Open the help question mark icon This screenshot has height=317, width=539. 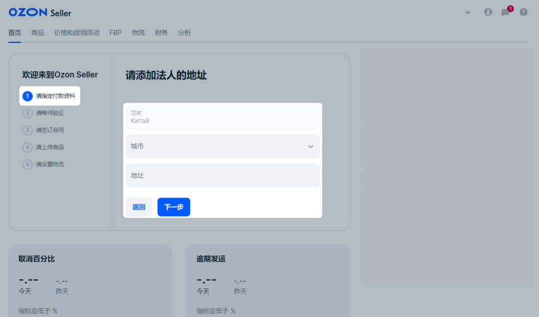click(523, 12)
